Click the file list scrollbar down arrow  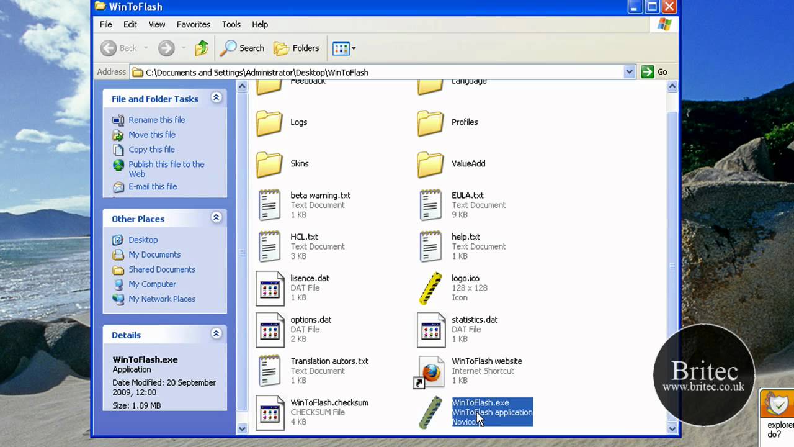coord(672,428)
